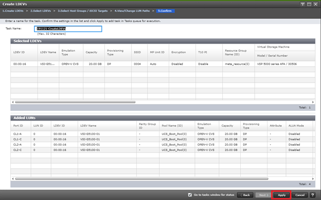The height and width of the screenshot is (200, 321).
Task: Sort by T10 PI column header
Action: tap(209, 52)
